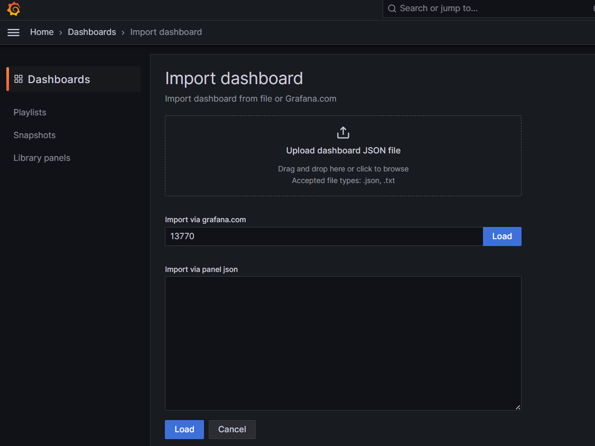Open Library panels in the sidebar
595x446 pixels.
(x=42, y=158)
